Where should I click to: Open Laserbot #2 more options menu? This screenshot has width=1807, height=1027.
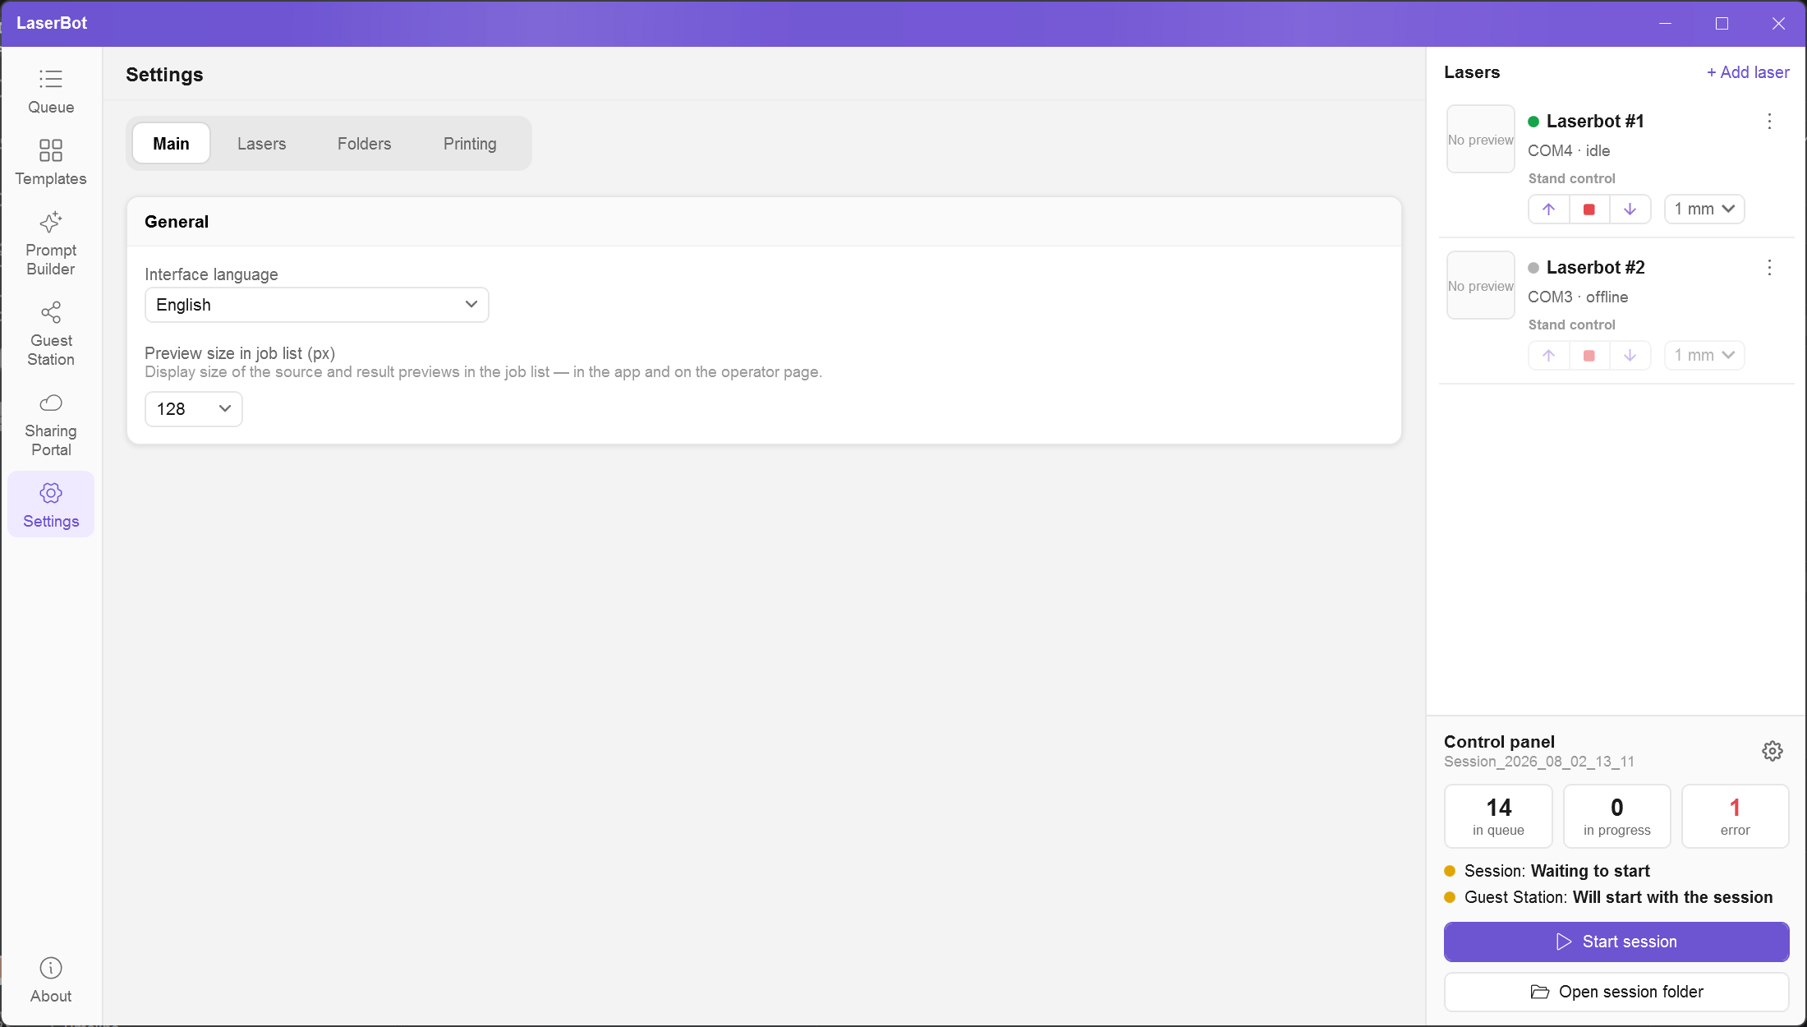tap(1769, 268)
